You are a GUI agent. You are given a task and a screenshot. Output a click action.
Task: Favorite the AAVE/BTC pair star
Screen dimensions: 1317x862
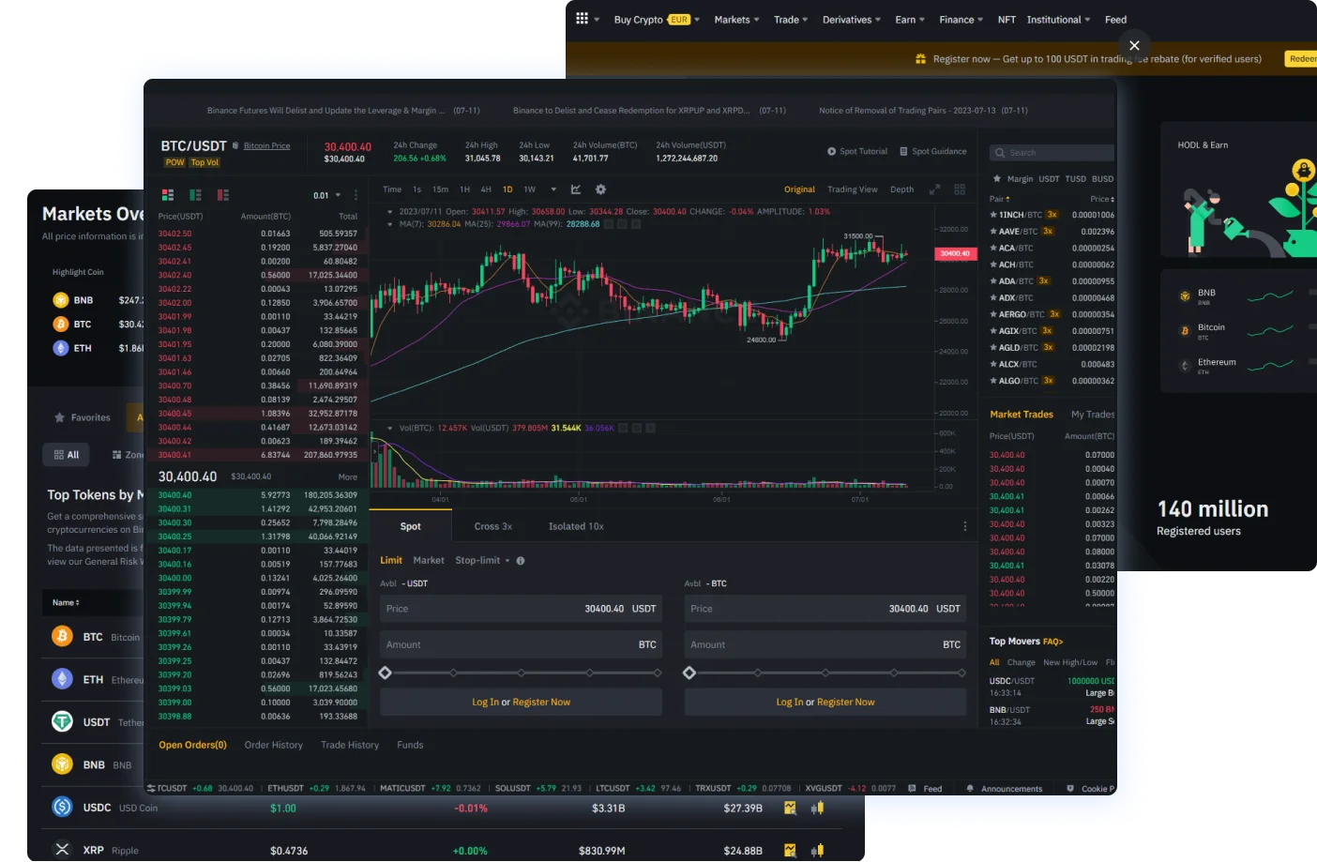click(993, 232)
